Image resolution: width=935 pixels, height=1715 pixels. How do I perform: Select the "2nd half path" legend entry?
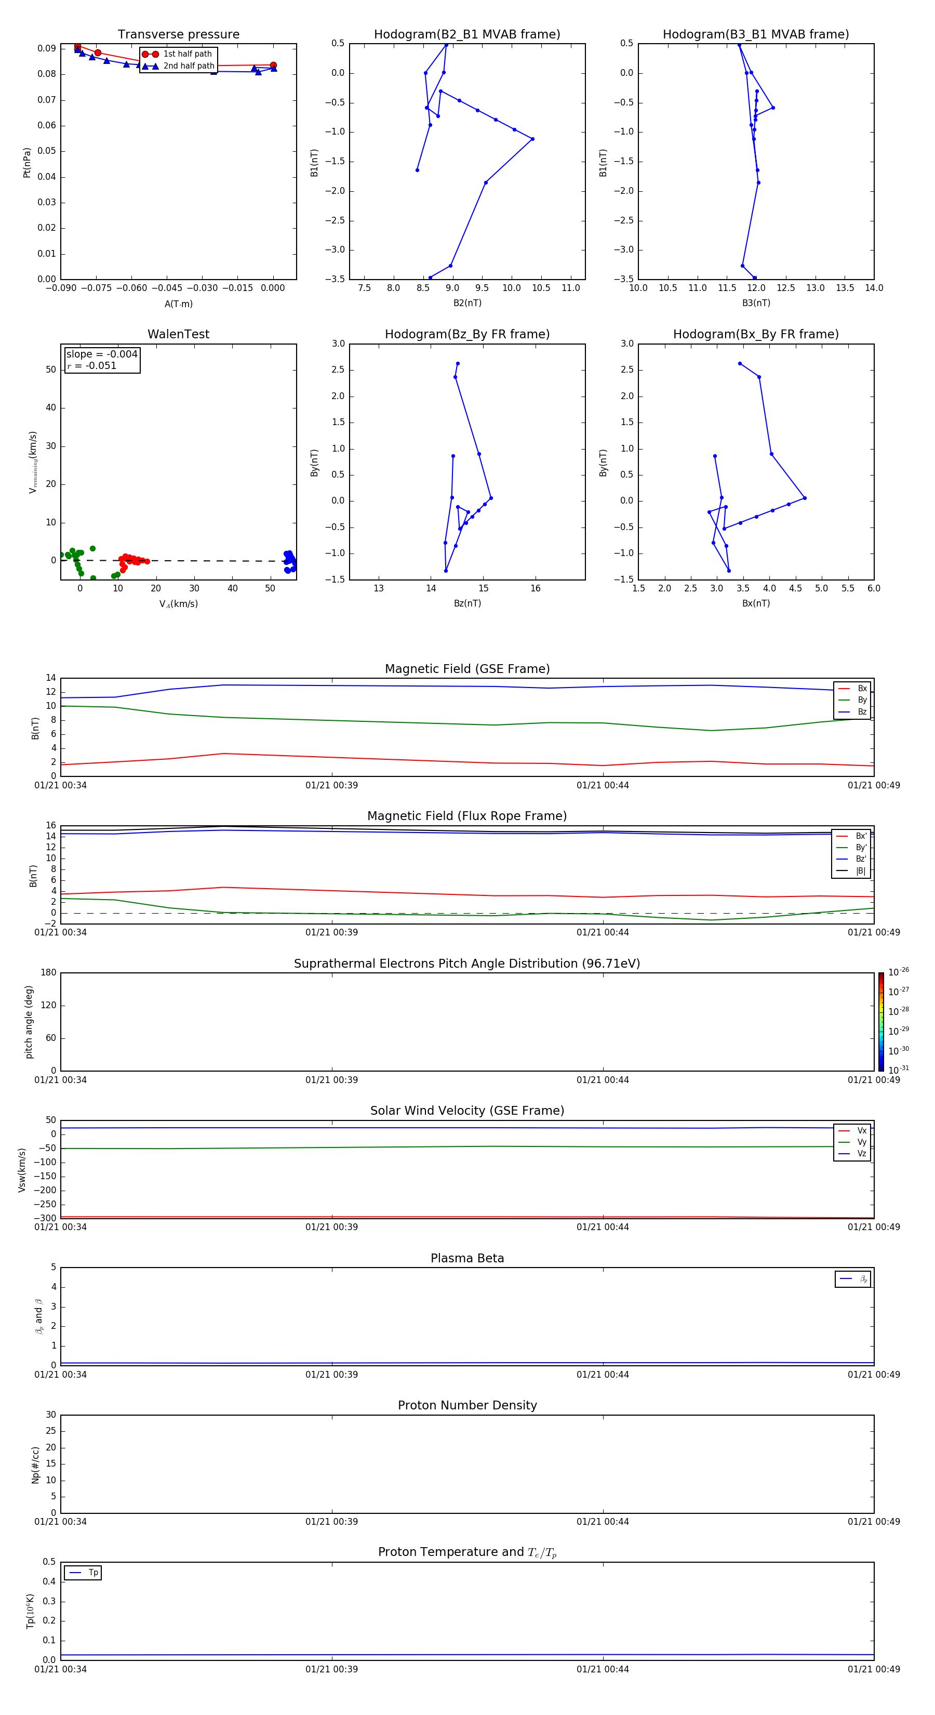[178, 66]
